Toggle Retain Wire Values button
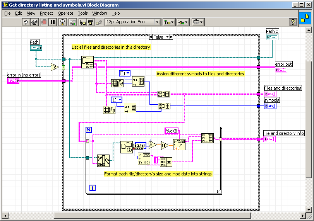 click(x=72, y=22)
